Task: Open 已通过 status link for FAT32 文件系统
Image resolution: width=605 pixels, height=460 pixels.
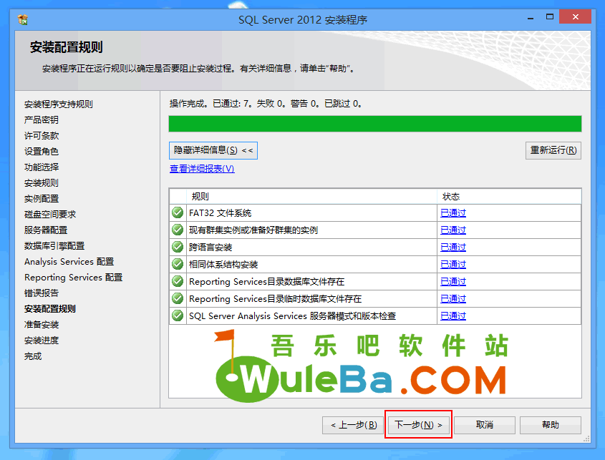Action: click(x=453, y=213)
